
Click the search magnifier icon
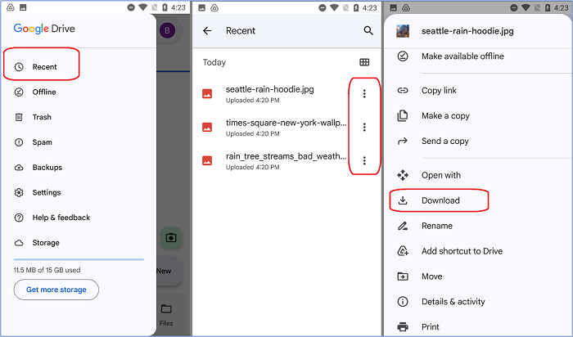[368, 31]
